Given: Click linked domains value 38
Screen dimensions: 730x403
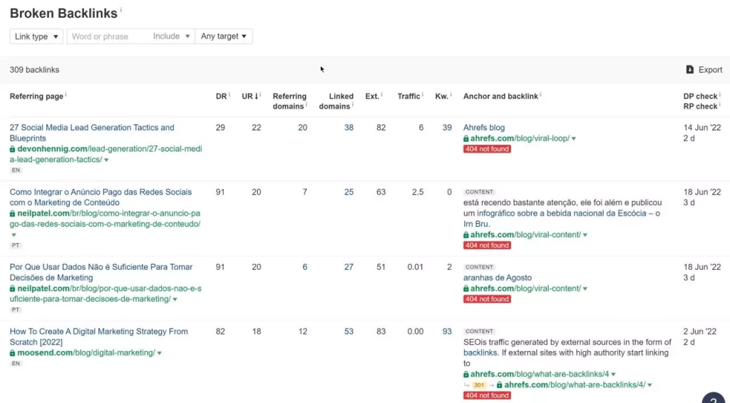Looking at the screenshot, I should [349, 128].
